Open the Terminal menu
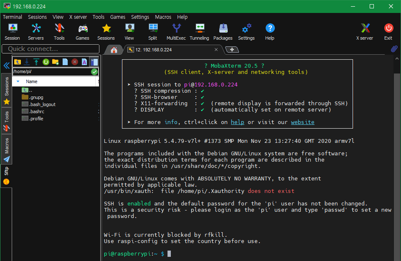The width and height of the screenshot is (401, 261). (12, 17)
